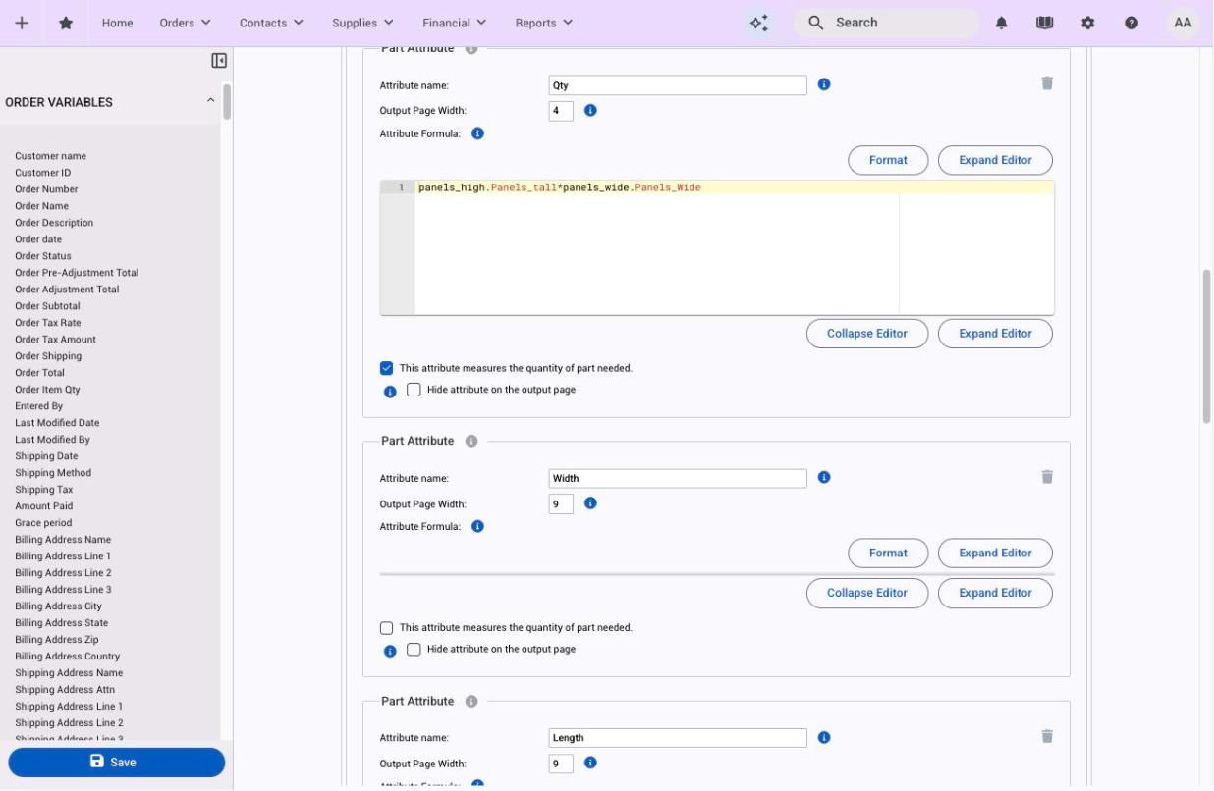Click Expand Editor below Qty formula

coord(995,334)
